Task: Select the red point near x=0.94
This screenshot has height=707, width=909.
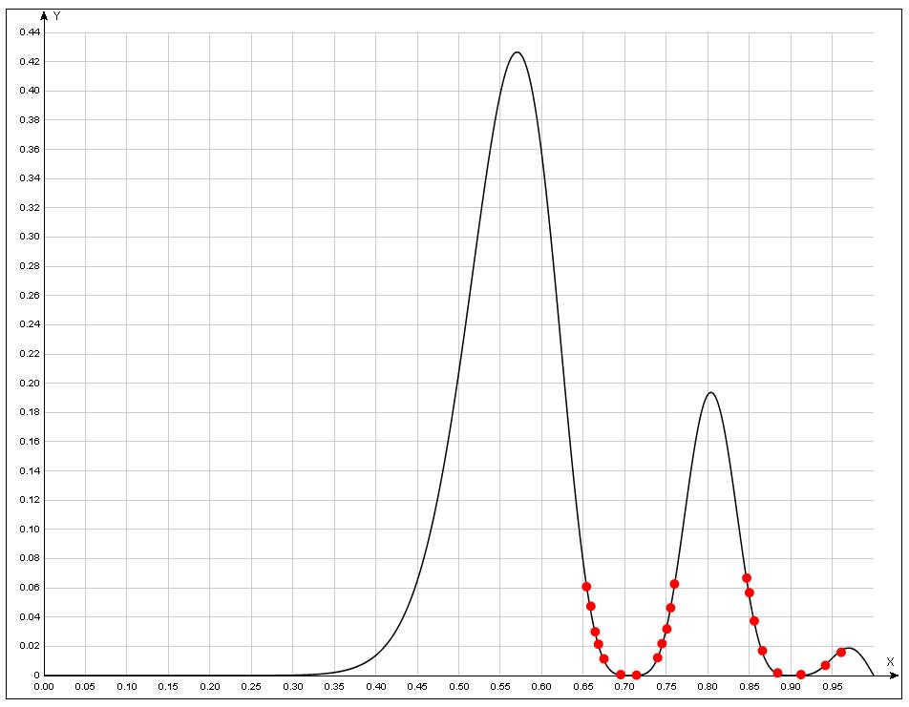Action: [825, 665]
